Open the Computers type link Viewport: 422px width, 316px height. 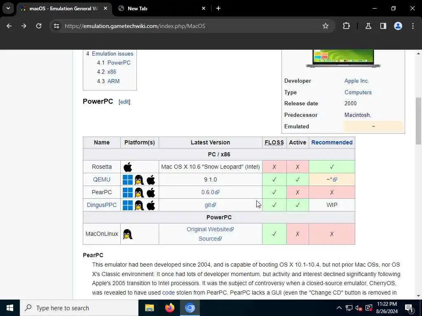[x=358, y=93]
